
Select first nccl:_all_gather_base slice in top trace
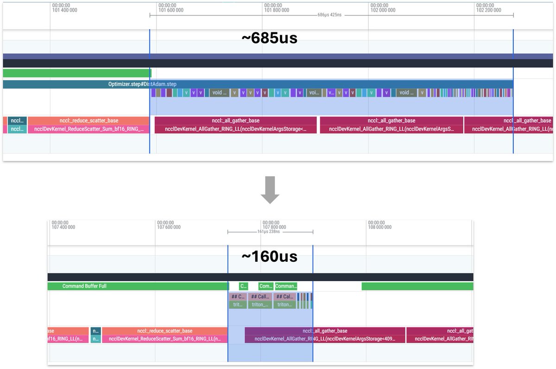pos(236,121)
